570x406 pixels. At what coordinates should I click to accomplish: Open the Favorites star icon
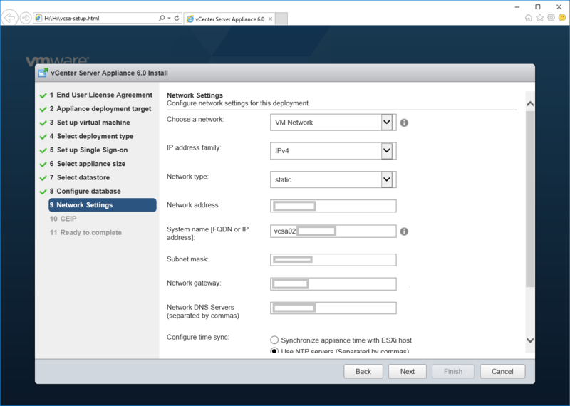(540, 17)
